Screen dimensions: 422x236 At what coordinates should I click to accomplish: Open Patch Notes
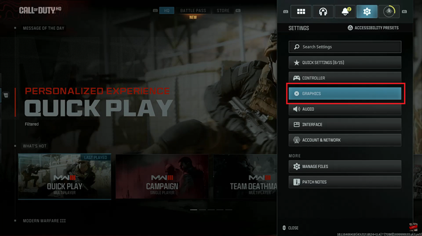tap(345, 182)
